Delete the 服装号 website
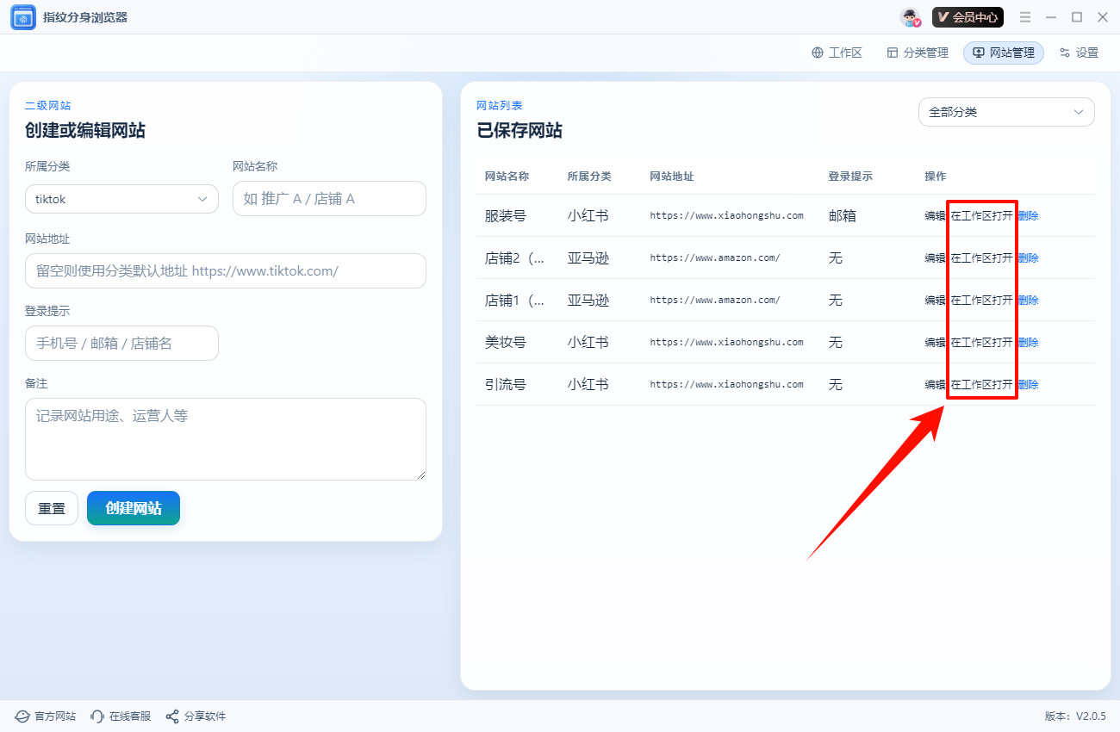Image resolution: width=1120 pixels, height=732 pixels. point(1028,215)
